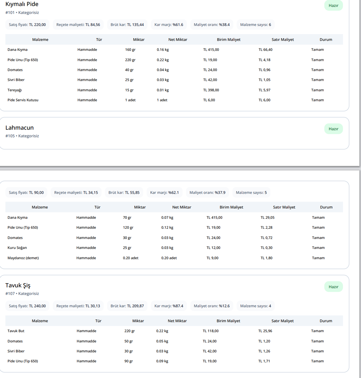Click the '#107 • Kategorisiz' subtitle
The image size is (361, 378).
coord(22,293)
